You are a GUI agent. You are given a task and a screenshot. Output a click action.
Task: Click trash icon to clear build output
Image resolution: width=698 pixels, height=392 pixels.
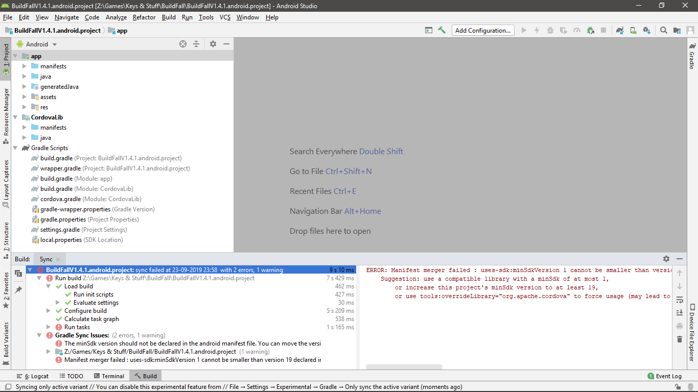pos(680,339)
